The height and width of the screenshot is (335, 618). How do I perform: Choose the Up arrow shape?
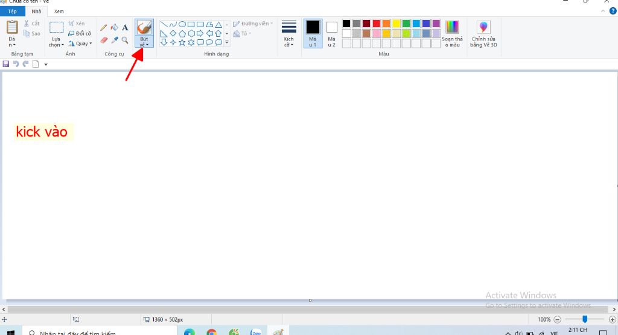tap(218, 34)
